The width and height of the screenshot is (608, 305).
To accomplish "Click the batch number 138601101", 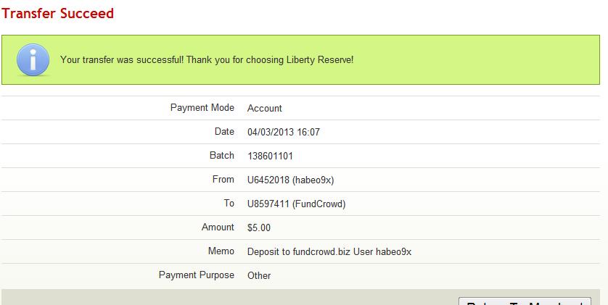I will click(270, 156).
